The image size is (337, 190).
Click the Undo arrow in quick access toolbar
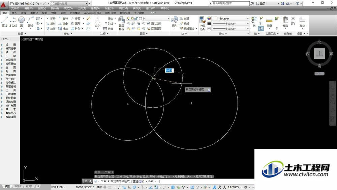[x=37, y=3]
